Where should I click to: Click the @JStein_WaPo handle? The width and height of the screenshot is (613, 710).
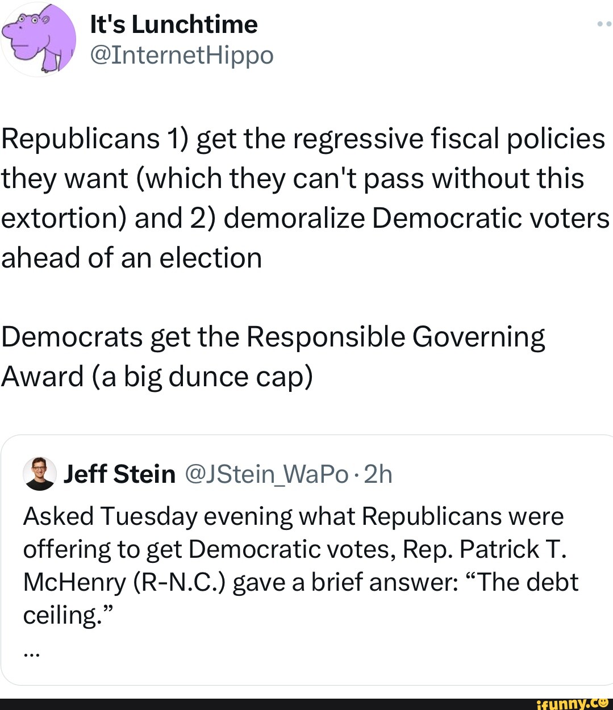[266, 474]
